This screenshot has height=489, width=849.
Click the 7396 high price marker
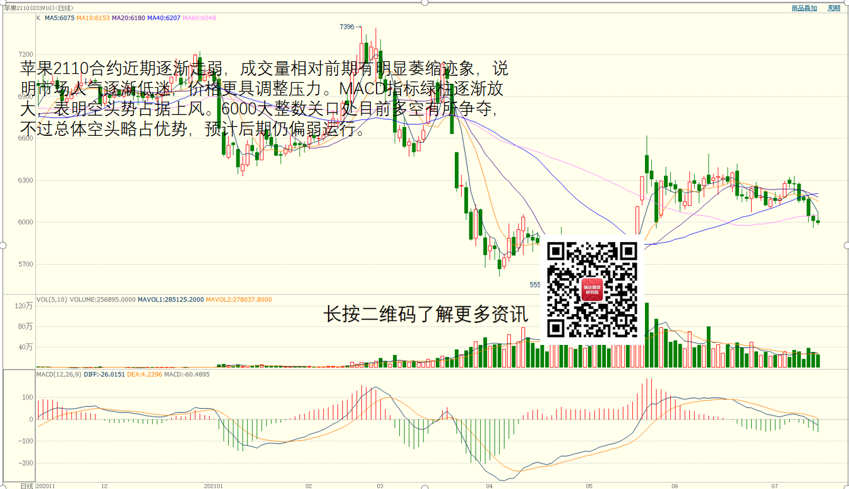tap(347, 27)
